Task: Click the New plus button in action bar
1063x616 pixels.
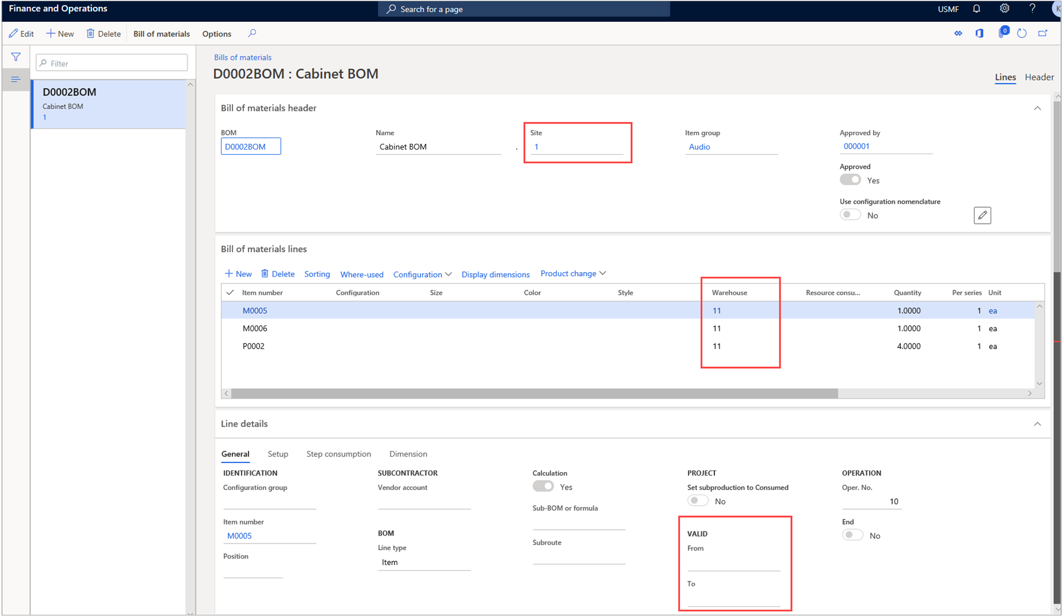Action: pyautogui.click(x=60, y=33)
